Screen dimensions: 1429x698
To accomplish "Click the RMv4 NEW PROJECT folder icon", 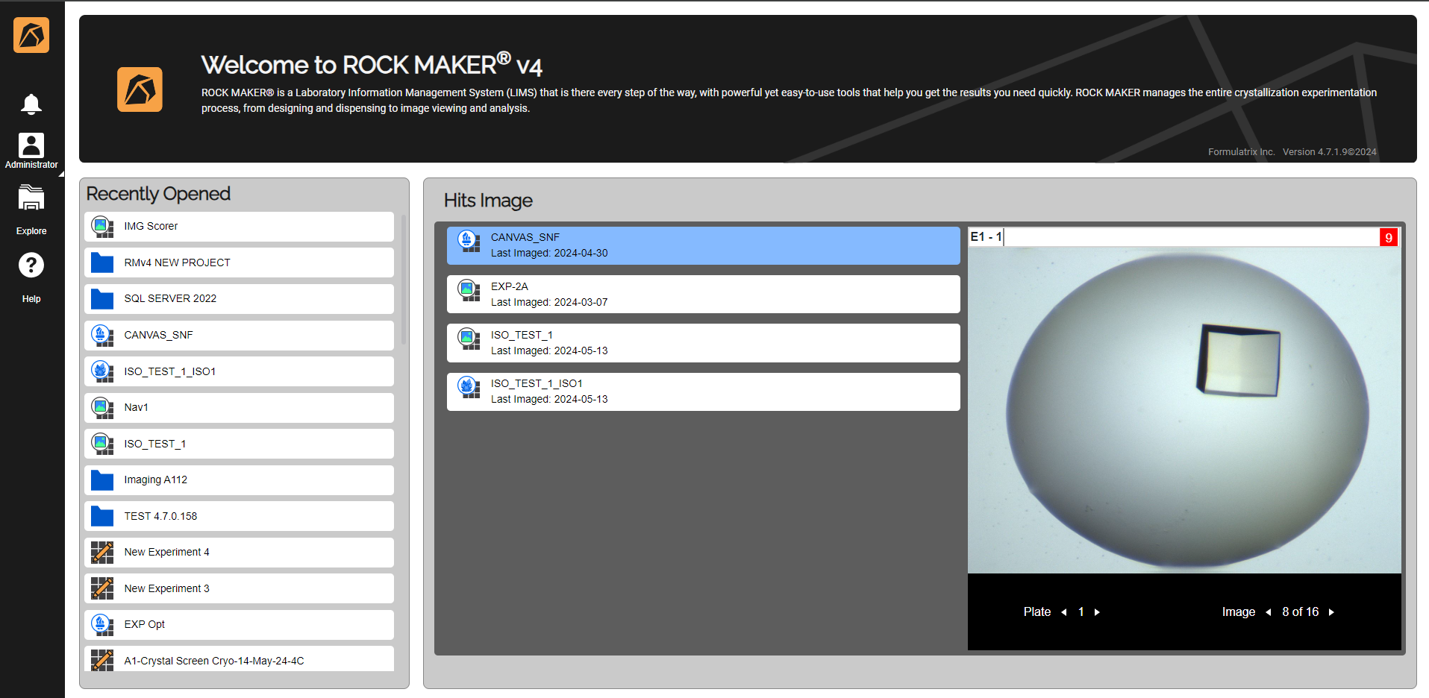I will 102,262.
